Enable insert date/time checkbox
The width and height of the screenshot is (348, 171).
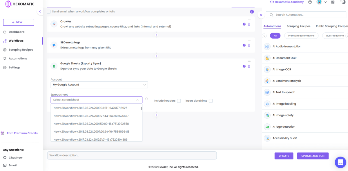(211, 101)
